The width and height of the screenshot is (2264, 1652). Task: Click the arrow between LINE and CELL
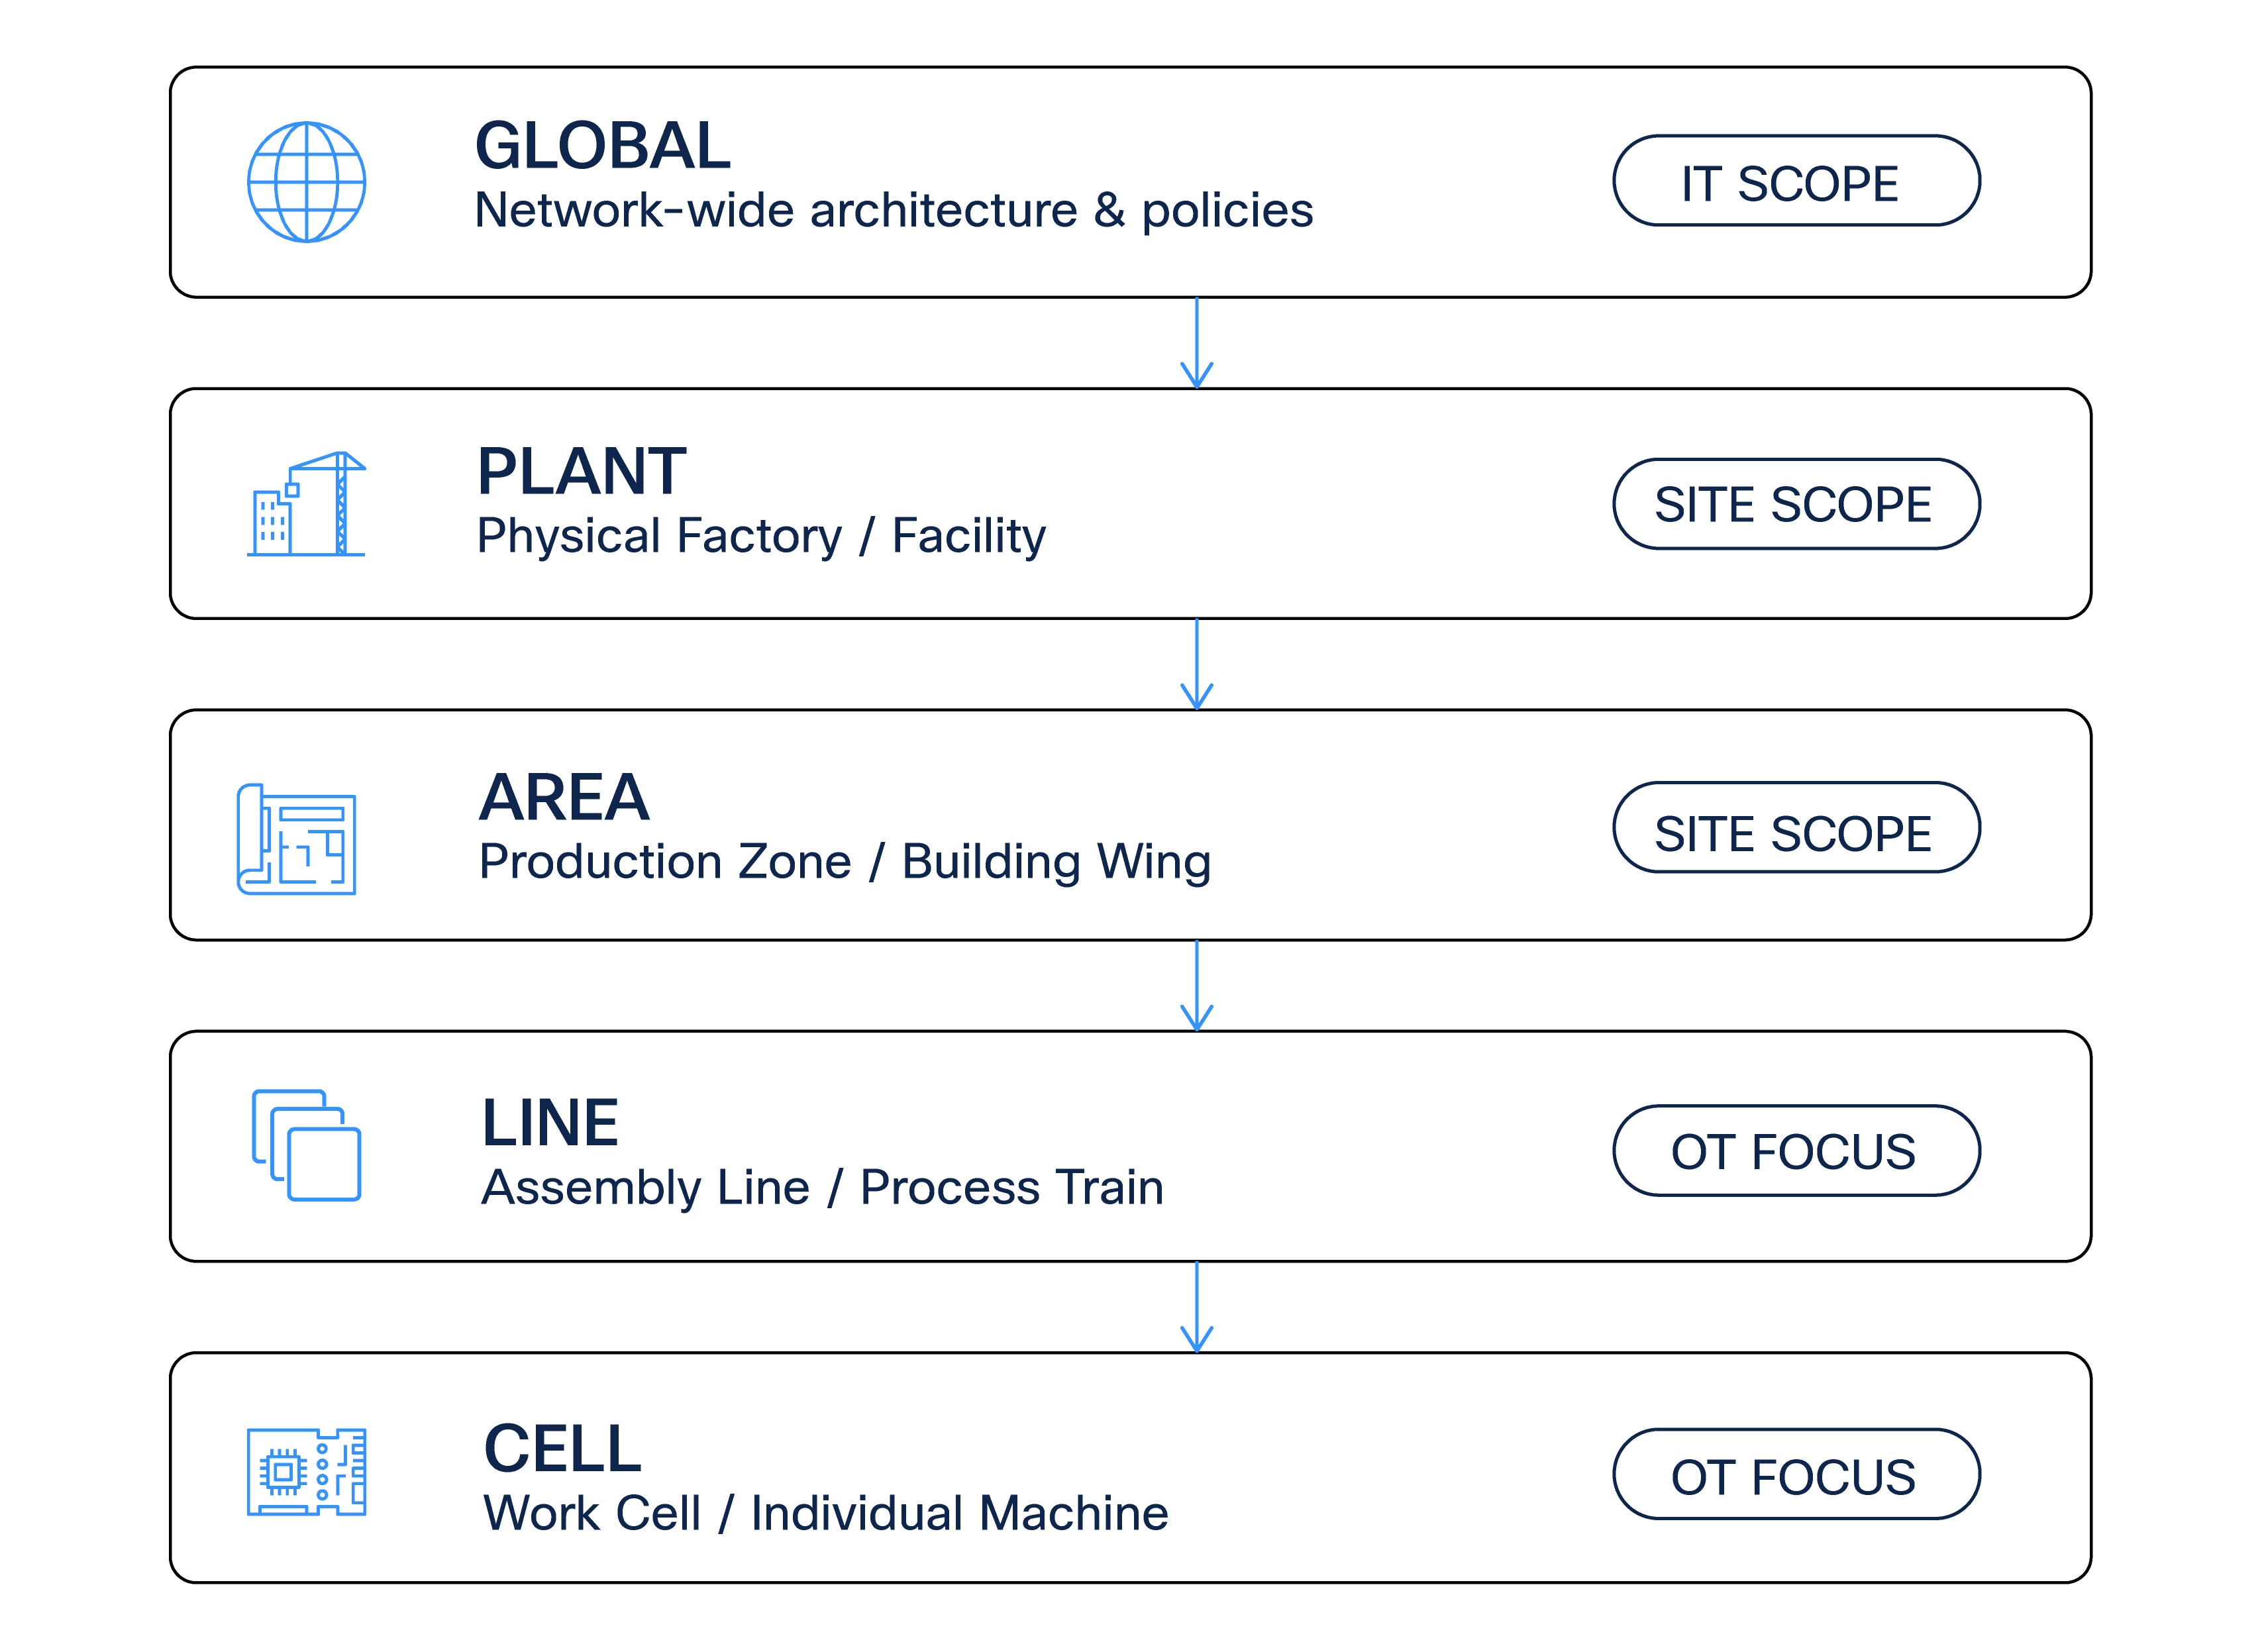click(1196, 1308)
